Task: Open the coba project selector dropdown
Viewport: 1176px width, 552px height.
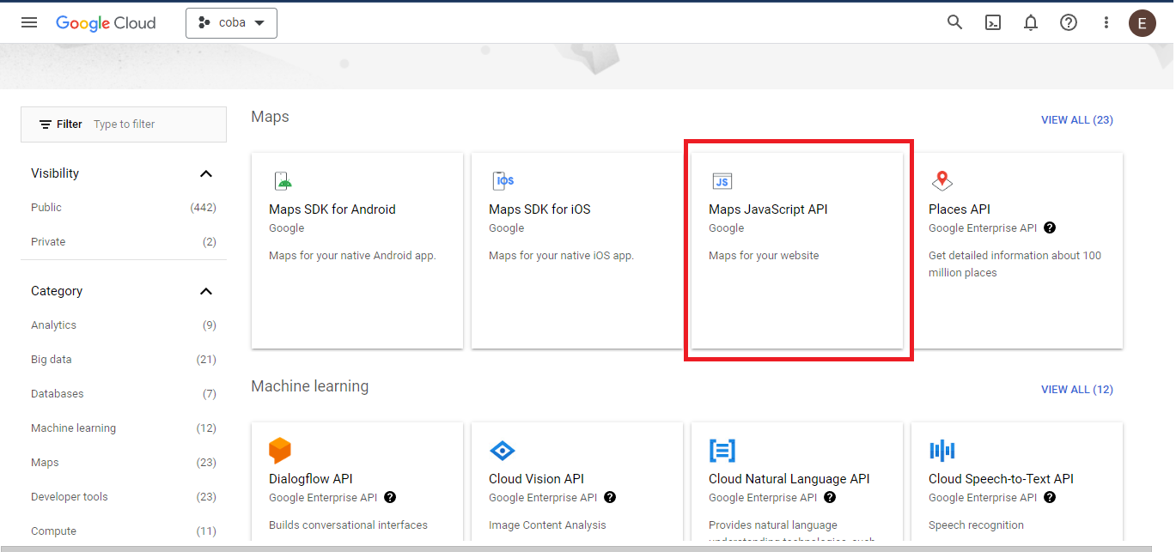Action: [x=231, y=23]
